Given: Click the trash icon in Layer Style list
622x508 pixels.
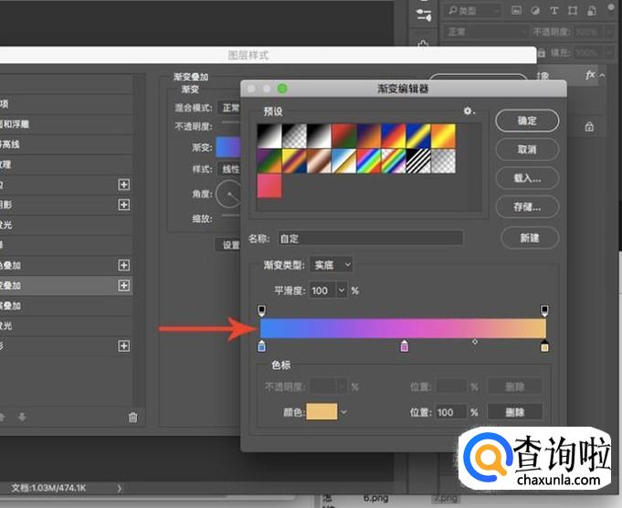Looking at the screenshot, I should 132,417.
